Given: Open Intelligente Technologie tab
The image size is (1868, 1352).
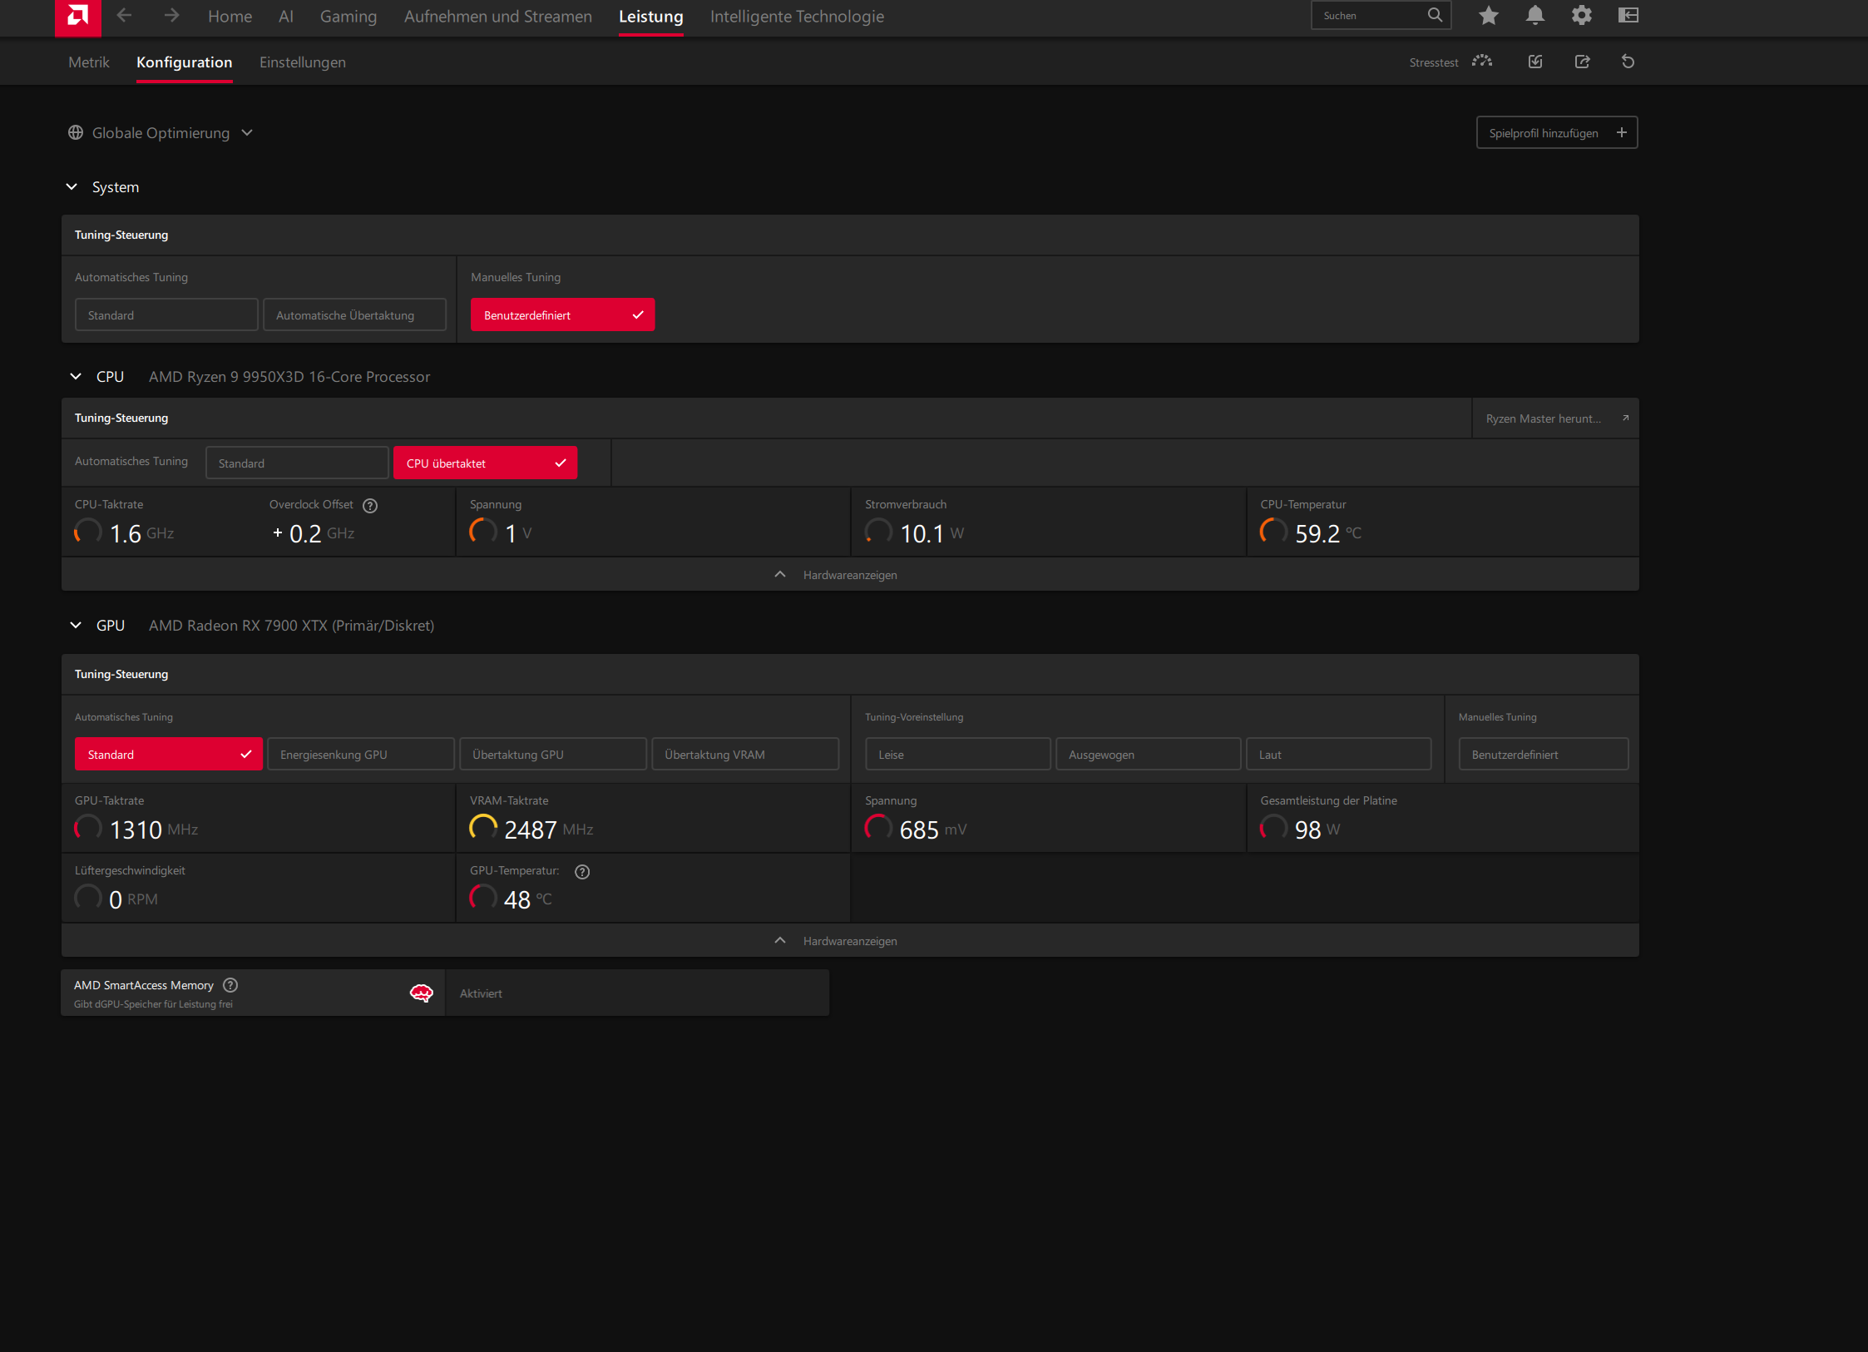Looking at the screenshot, I should (797, 16).
